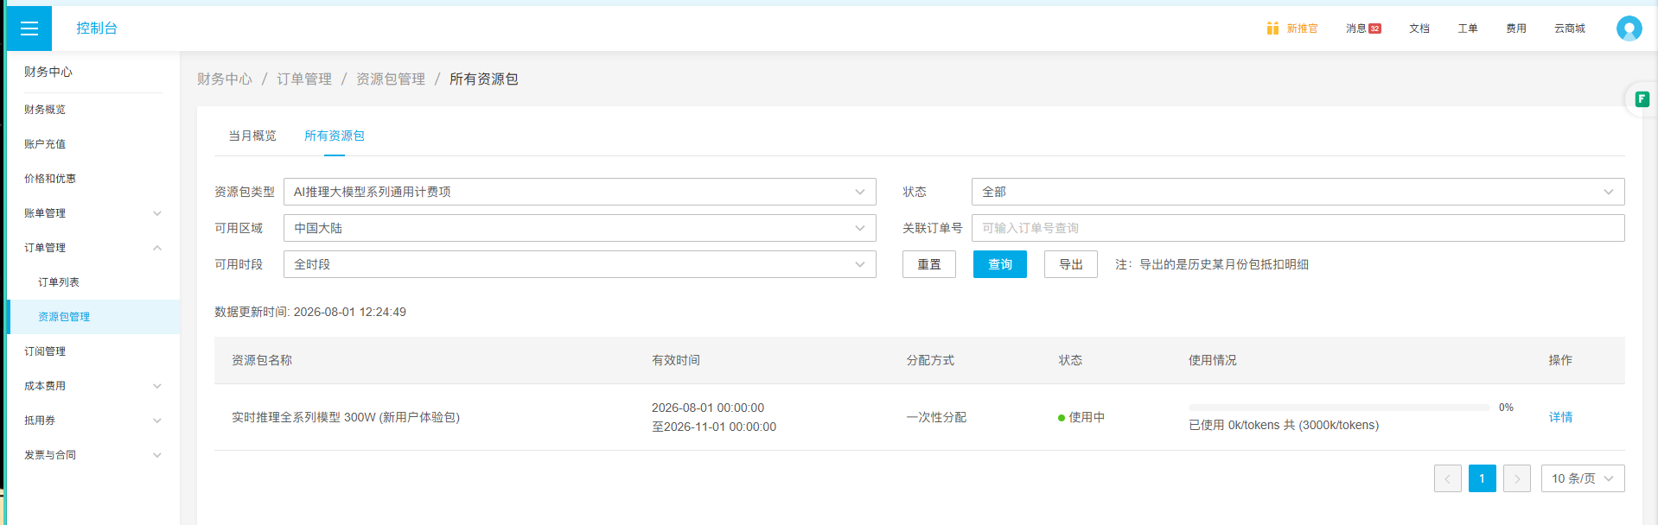Screen dimensions: 1658x525
Task: Click the 关联订单号 input field
Action: tap(1298, 228)
